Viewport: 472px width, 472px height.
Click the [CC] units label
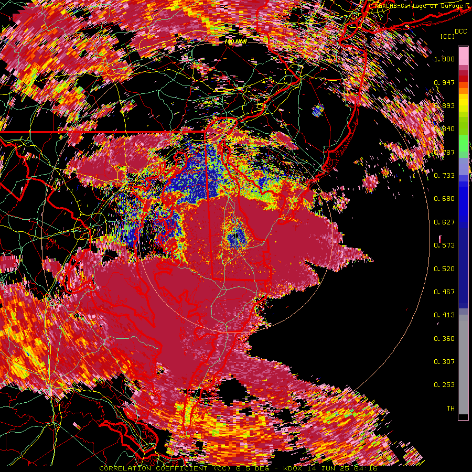(x=448, y=37)
